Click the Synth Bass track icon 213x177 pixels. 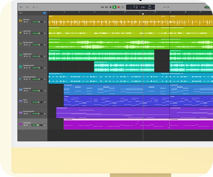click(x=21, y=124)
